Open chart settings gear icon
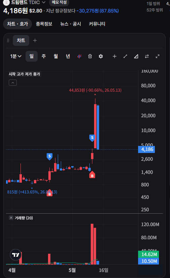170x278 pixels. pyautogui.click(x=101, y=56)
